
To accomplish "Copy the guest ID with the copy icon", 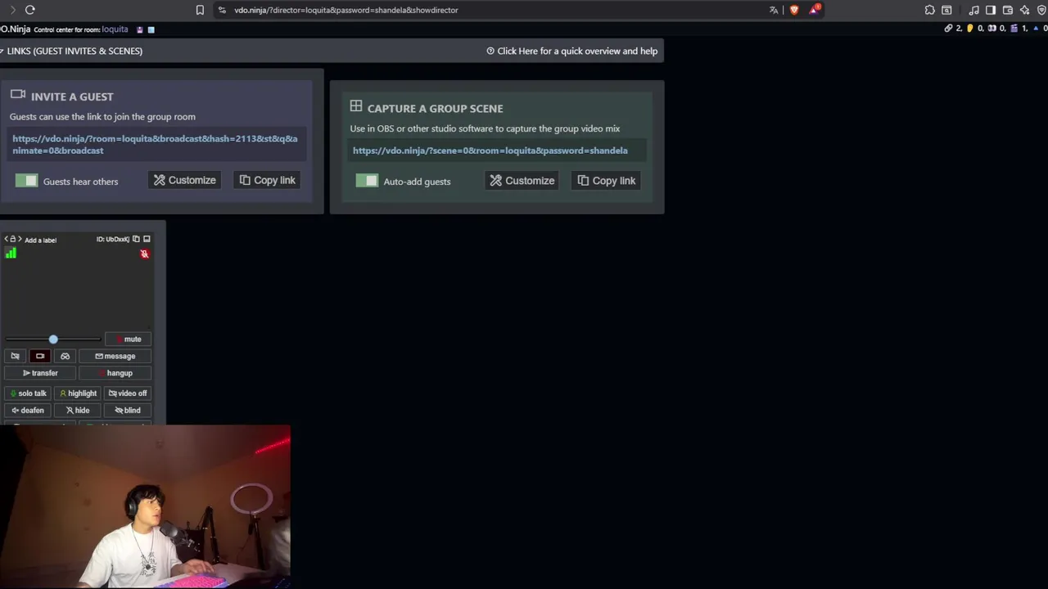I will 136,239.
